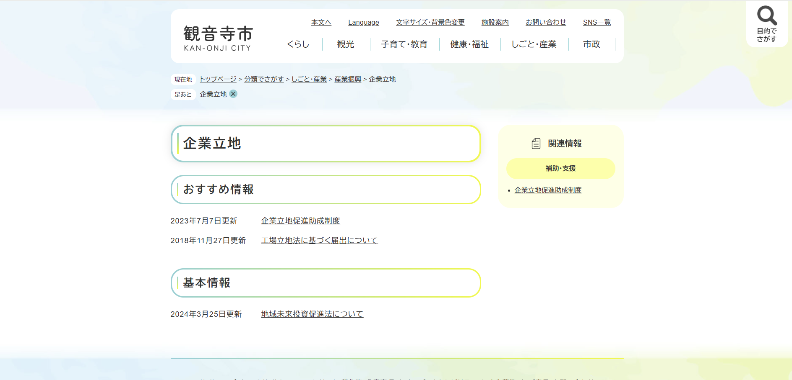The height and width of the screenshot is (380, 792).
Task: Open the 市政 menu
Action: [x=591, y=44]
